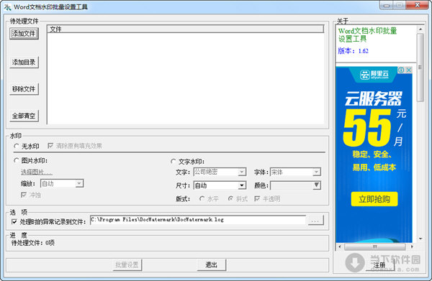Image resolution: width=432 pixels, height=281 pixels.
Task: Click the 文件 column header
Action: [x=186, y=29]
